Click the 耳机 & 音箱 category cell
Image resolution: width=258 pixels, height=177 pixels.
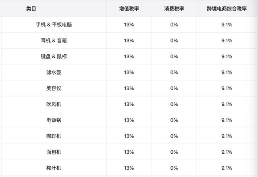pos(54,41)
